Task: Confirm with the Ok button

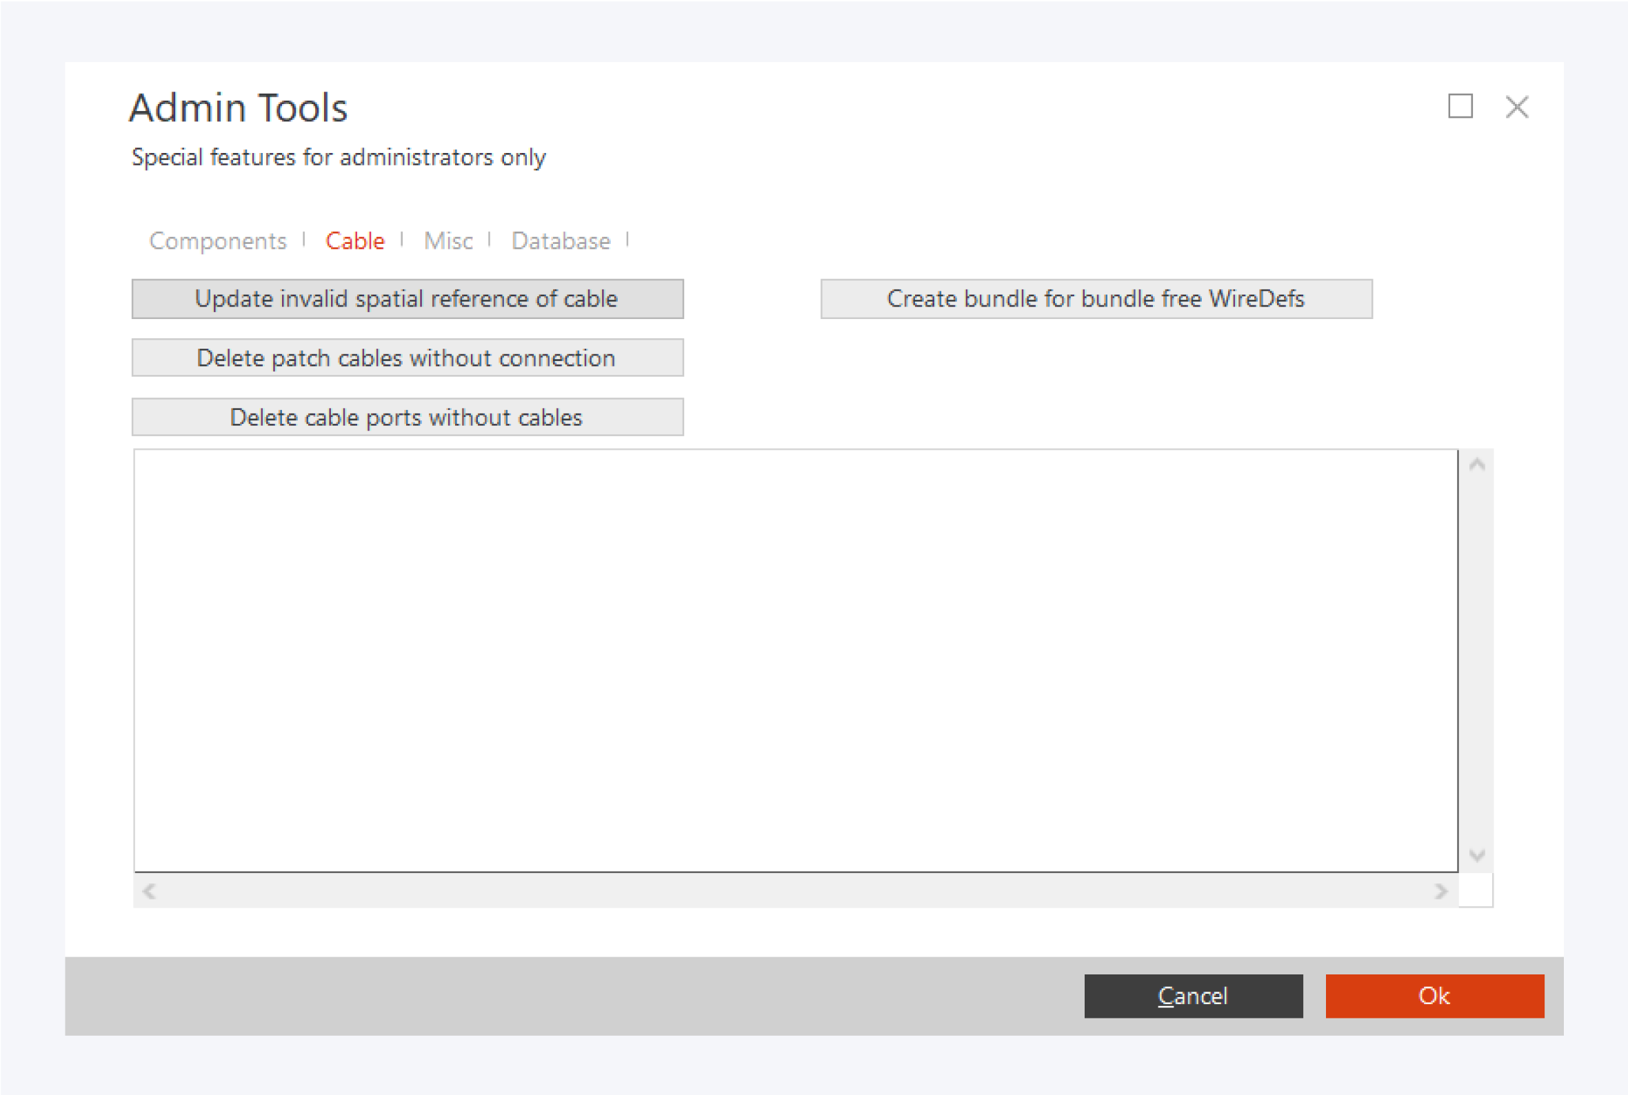Action: [x=1434, y=995]
